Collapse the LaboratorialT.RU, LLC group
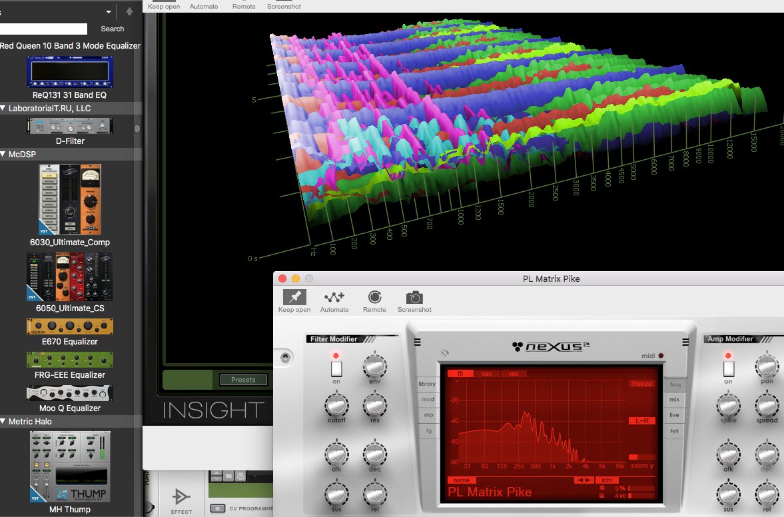The height and width of the screenshot is (517, 784). 3,108
